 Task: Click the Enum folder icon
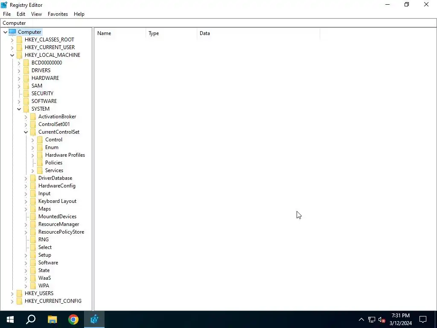(40, 147)
